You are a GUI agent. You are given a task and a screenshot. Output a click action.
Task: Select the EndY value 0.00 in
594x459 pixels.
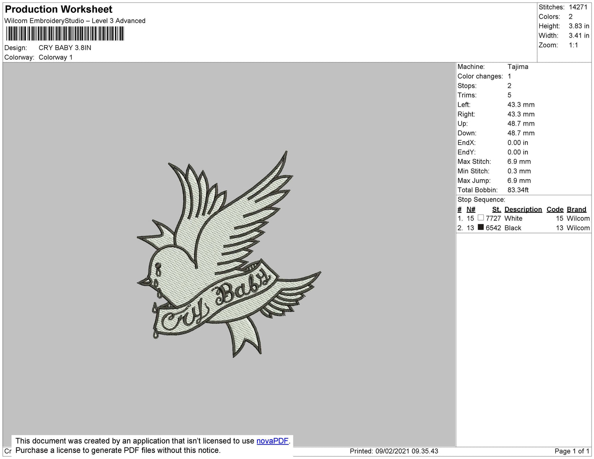point(518,152)
